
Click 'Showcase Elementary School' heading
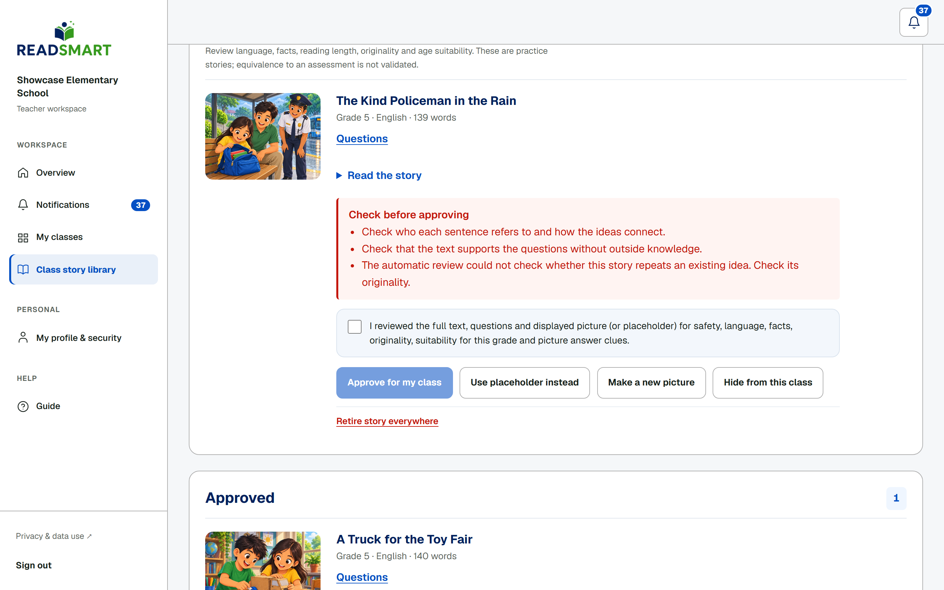coord(68,87)
